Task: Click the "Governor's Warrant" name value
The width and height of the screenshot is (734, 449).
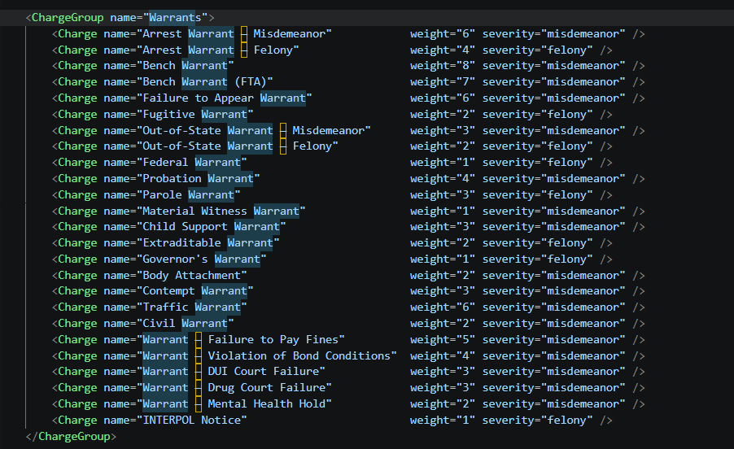Action: 201,259
